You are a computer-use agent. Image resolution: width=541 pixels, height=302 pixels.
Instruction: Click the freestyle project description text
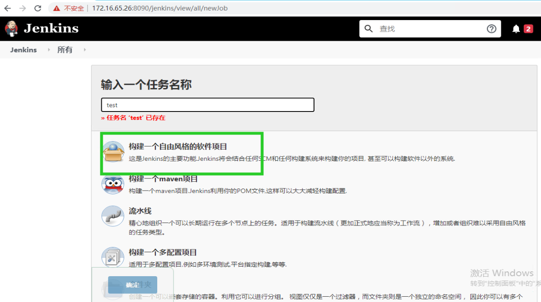292,158
